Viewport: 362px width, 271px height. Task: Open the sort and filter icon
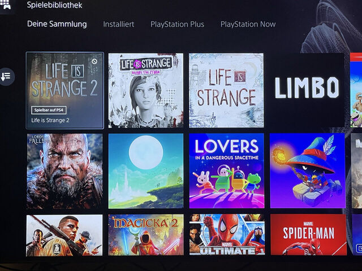[x=6, y=77]
